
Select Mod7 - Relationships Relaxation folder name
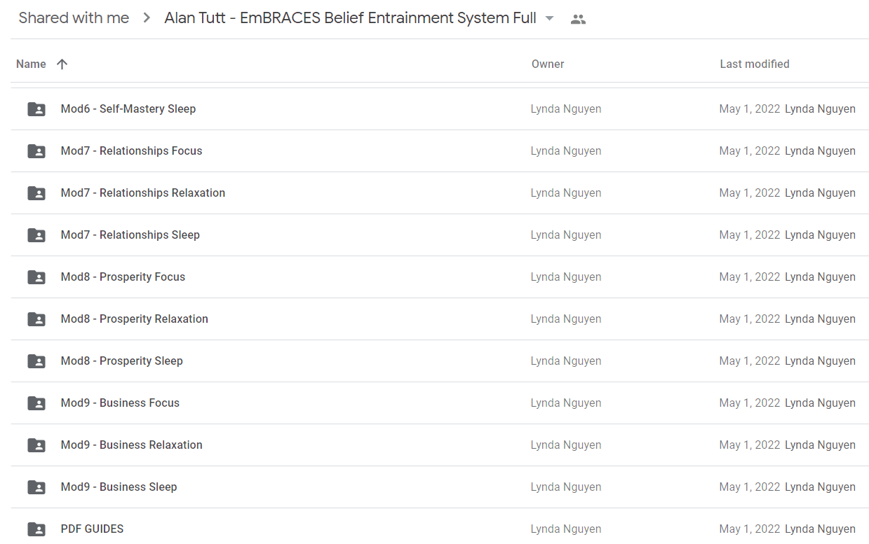(143, 193)
